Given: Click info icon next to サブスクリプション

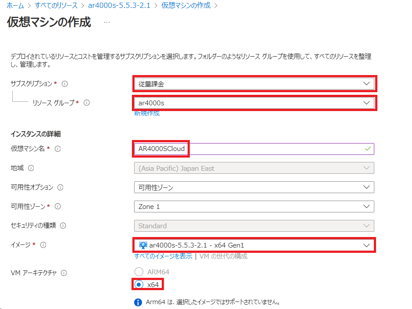Looking at the screenshot, I should 64,83.
